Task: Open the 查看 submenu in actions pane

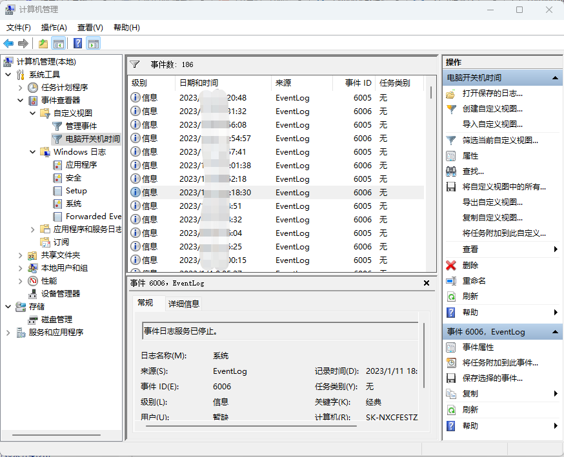Action: click(x=502, y=249)
